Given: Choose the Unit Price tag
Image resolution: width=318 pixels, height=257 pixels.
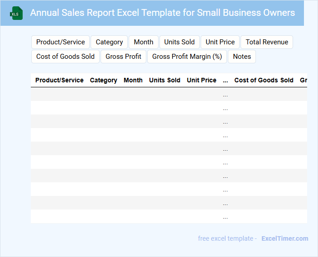Looking at the screenshot, I should [220, 42].
